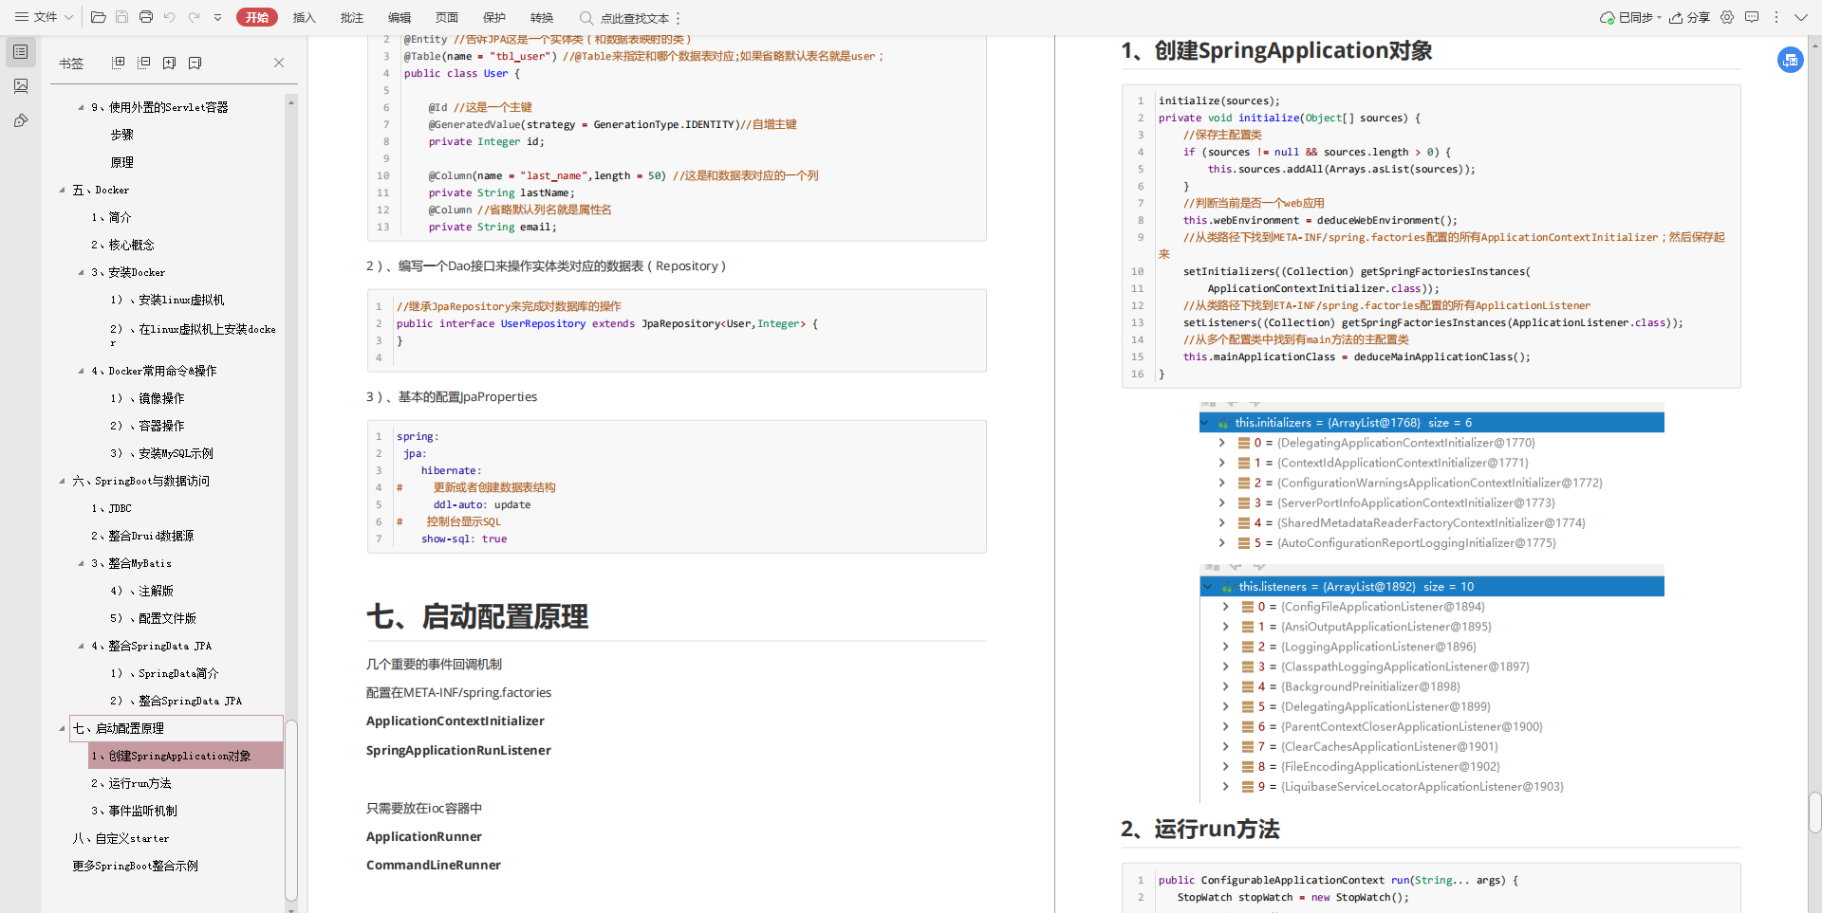Viewport: 1822px width, 913px height.
Task: Click the vertical three-dot menu top right
Action: pyautogui.click(x=1776, y=17)
